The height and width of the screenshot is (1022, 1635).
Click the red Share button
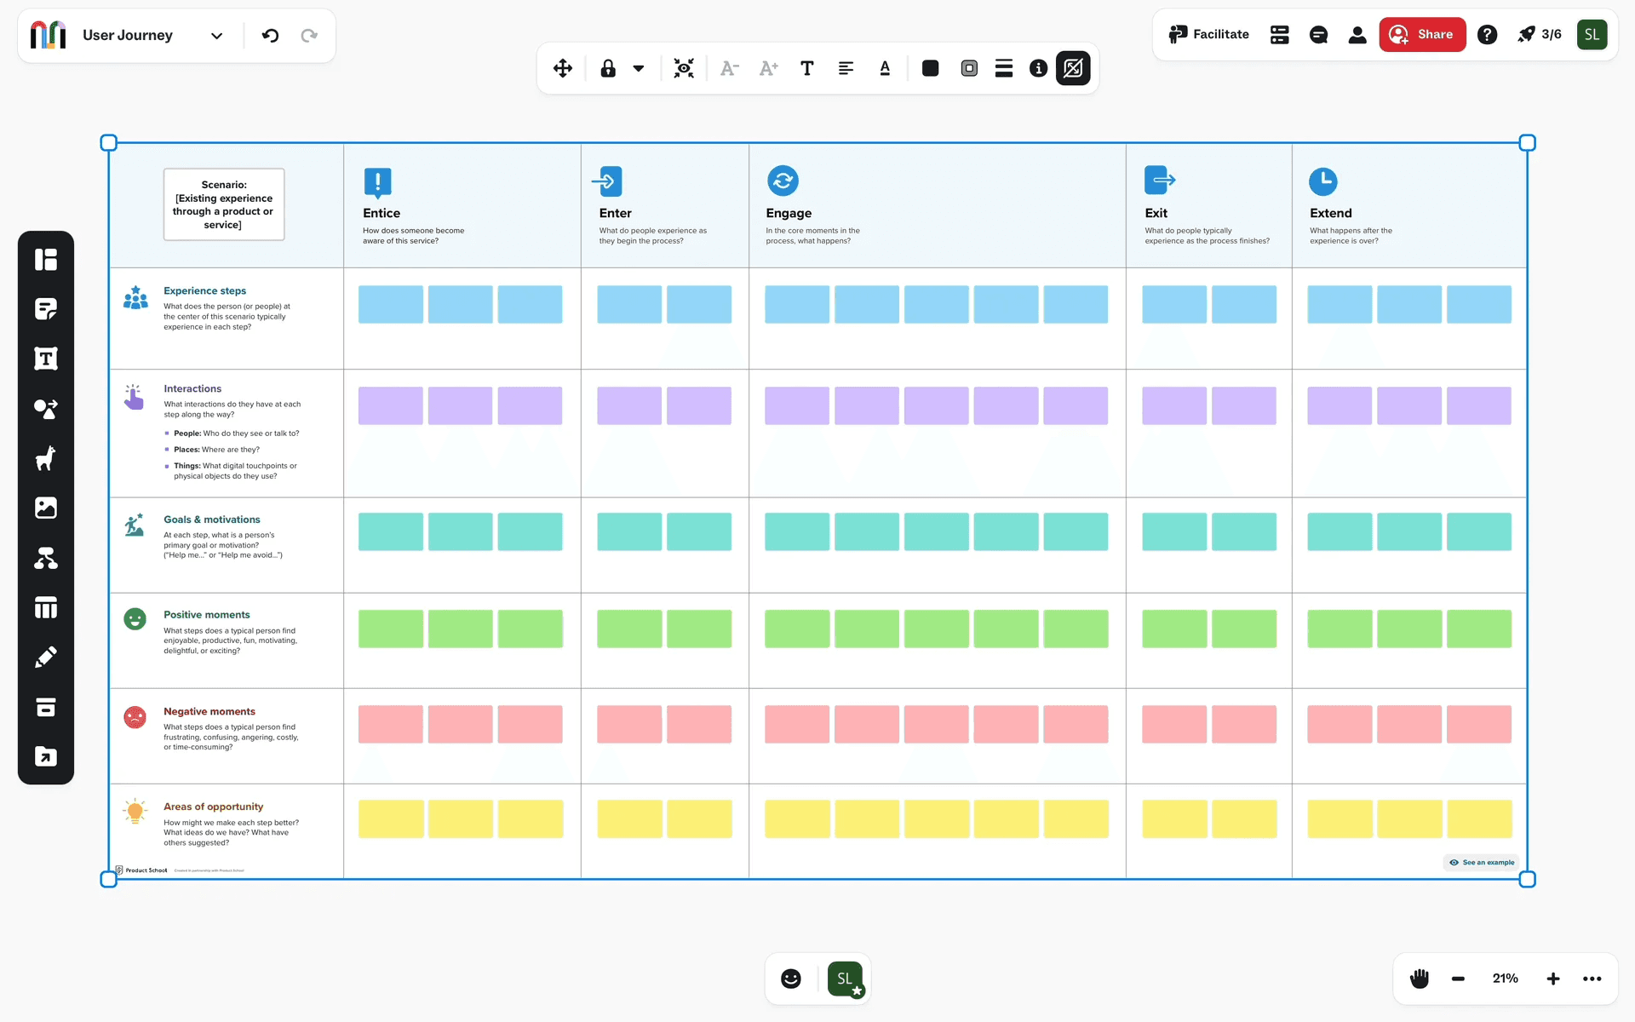1422,35
